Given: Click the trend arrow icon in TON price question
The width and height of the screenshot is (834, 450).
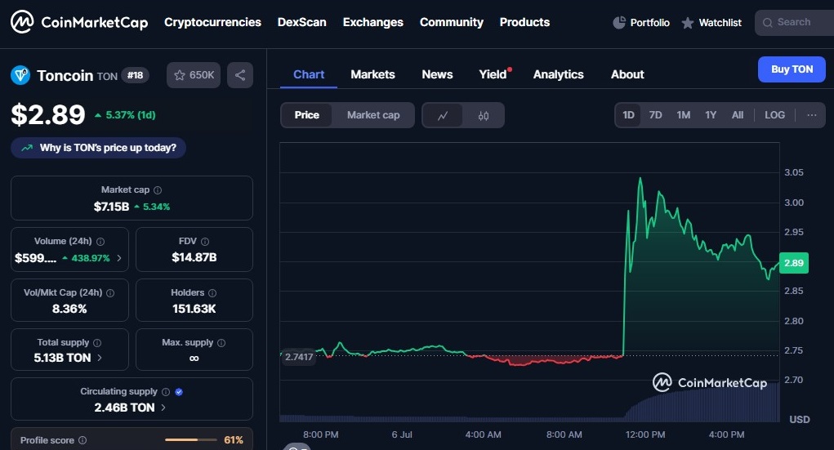Looking at the screenshot, I should point(27,148).
